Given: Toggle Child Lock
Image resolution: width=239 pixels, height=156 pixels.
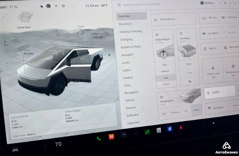Looking at the screenshot, I should [213, 71].
